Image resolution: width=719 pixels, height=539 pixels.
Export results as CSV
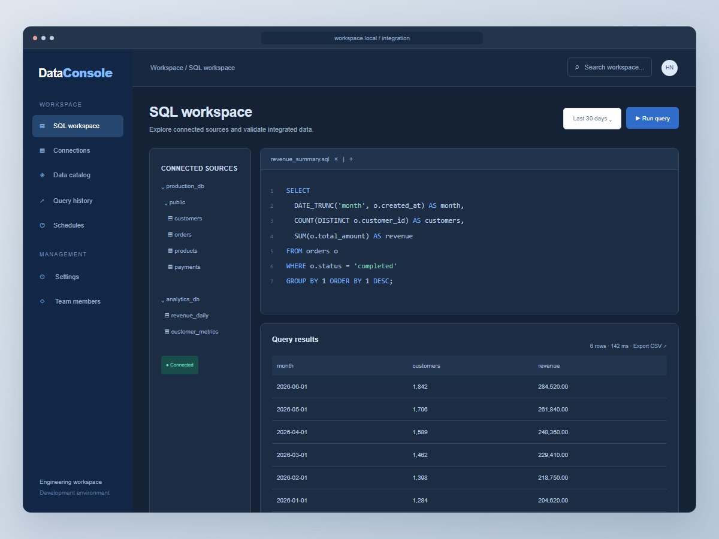pyautogui.click(x=650, y=346)
